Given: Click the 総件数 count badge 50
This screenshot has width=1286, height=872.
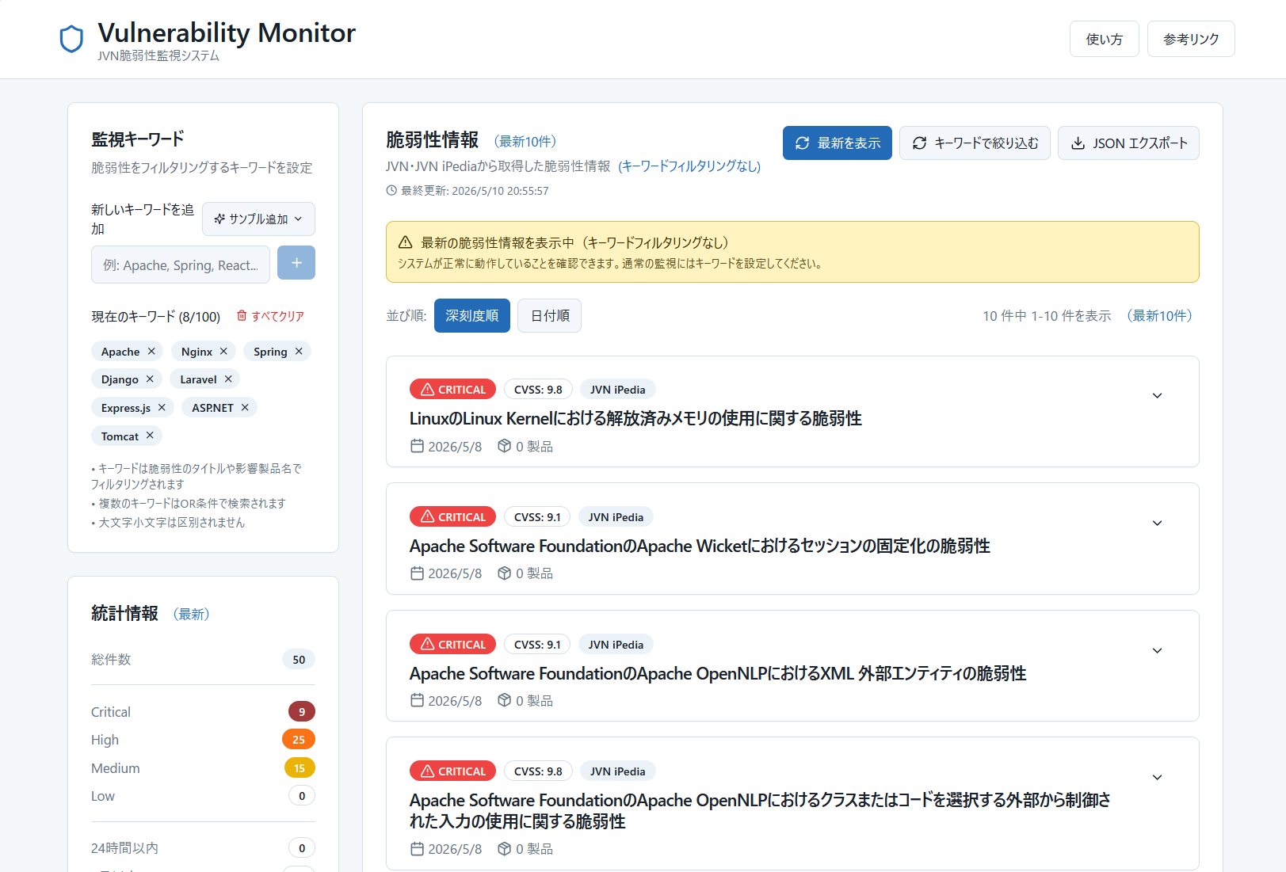Looking at the screenshot, I should [299, 659].
